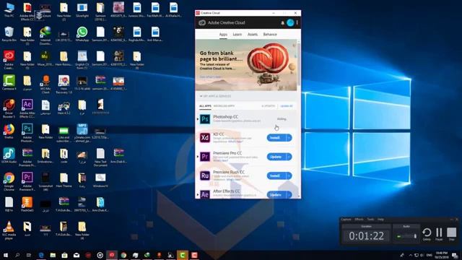
Task: Open the Premiere Pro Update dropdown arrow
Action: pos(289,157)
